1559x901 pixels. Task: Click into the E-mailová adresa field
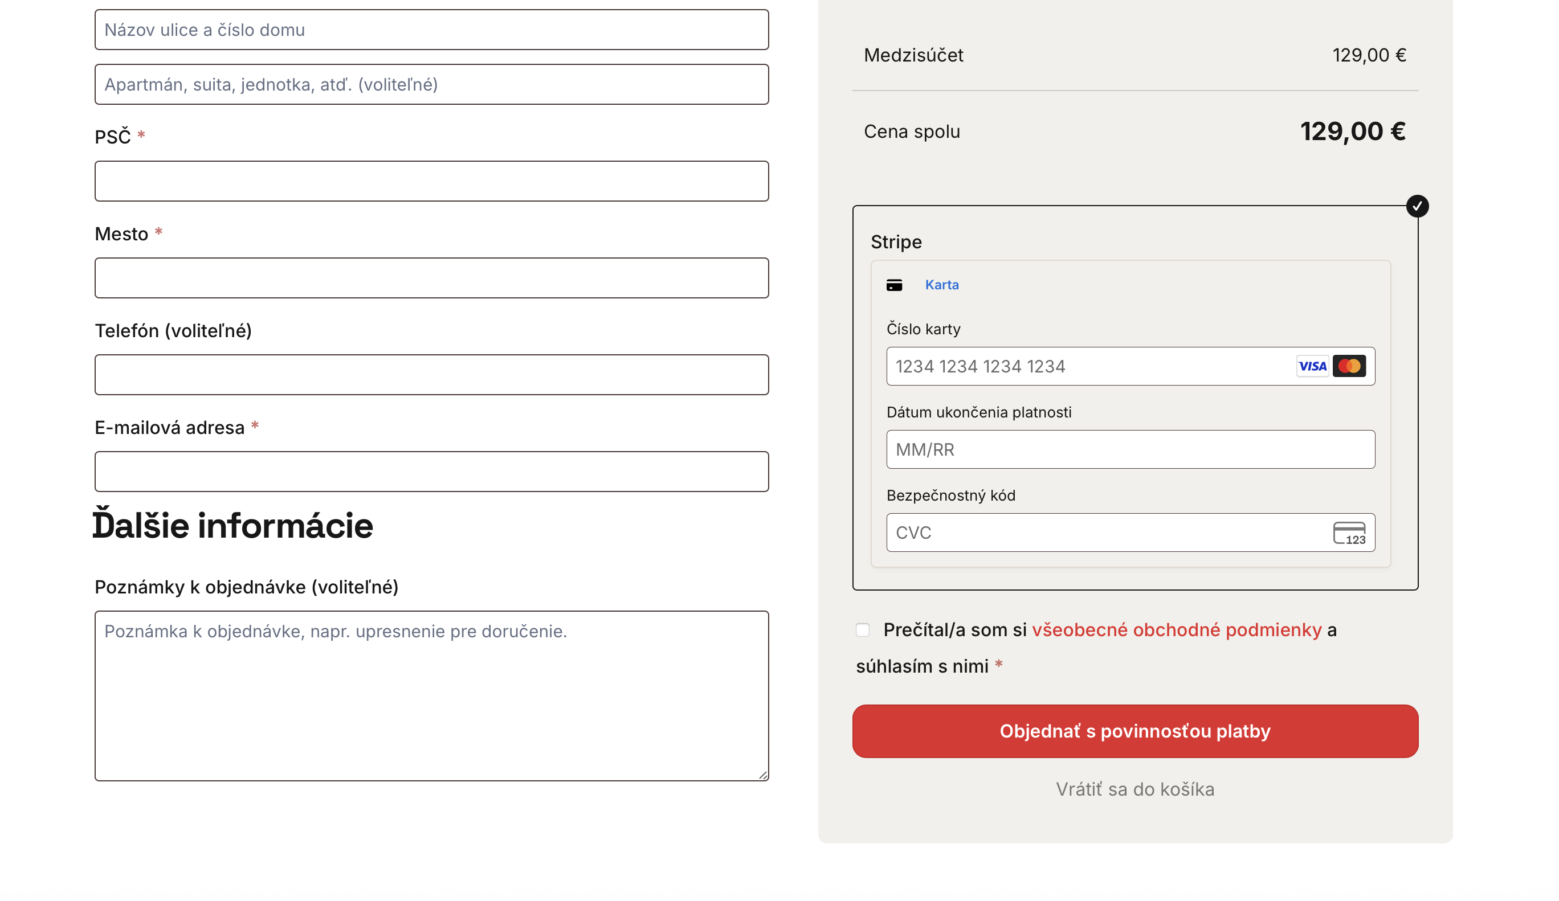pos(431,472)
